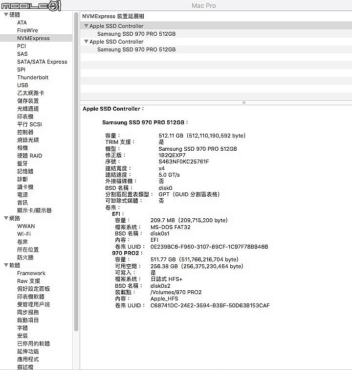352x370 pixels.
Task: Select 儲存裝置 storage entry
Action: tap(28, 101)
